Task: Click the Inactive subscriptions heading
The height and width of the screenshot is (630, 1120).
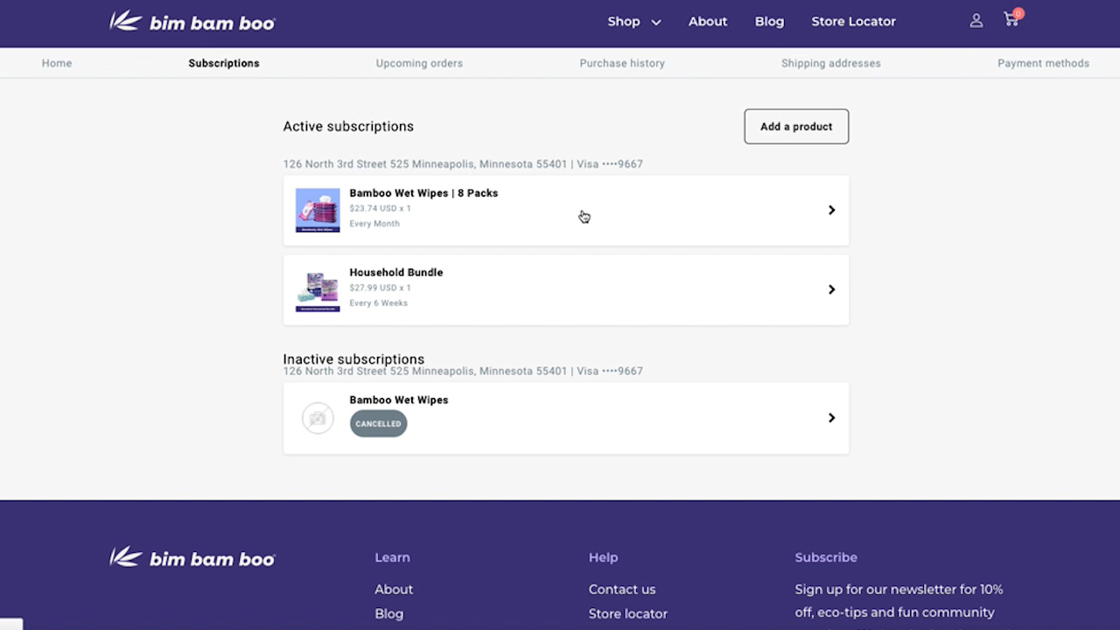Action: pos(353,359)
